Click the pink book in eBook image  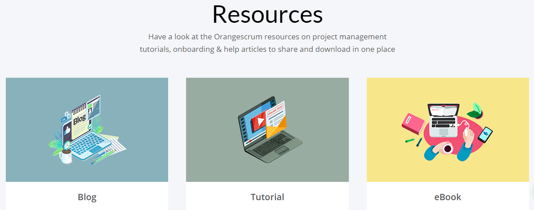click(x=412, y=123)
